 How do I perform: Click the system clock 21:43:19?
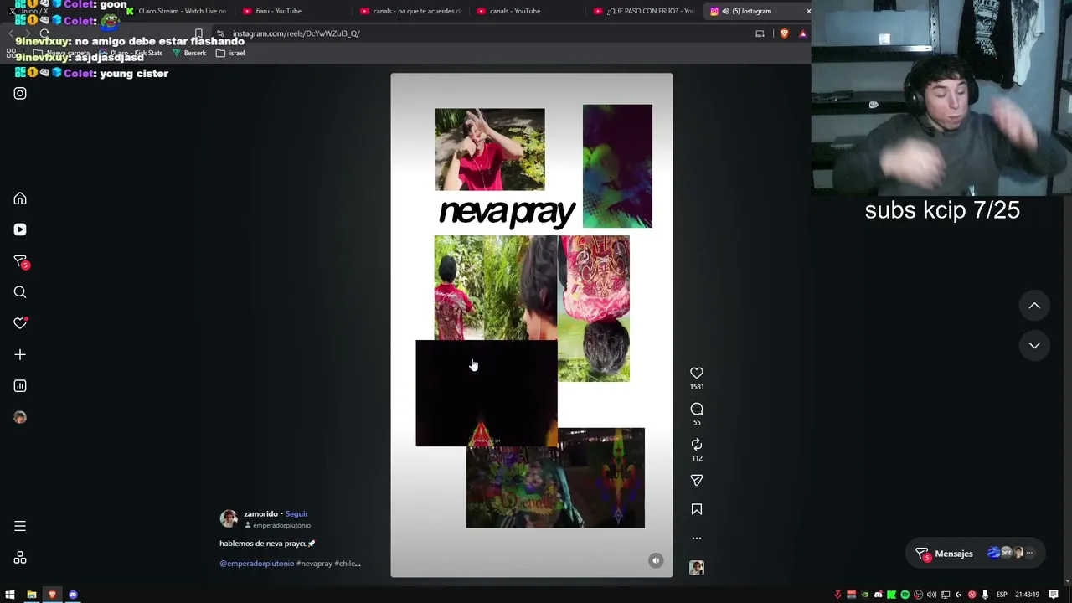tap(1027, 595)
